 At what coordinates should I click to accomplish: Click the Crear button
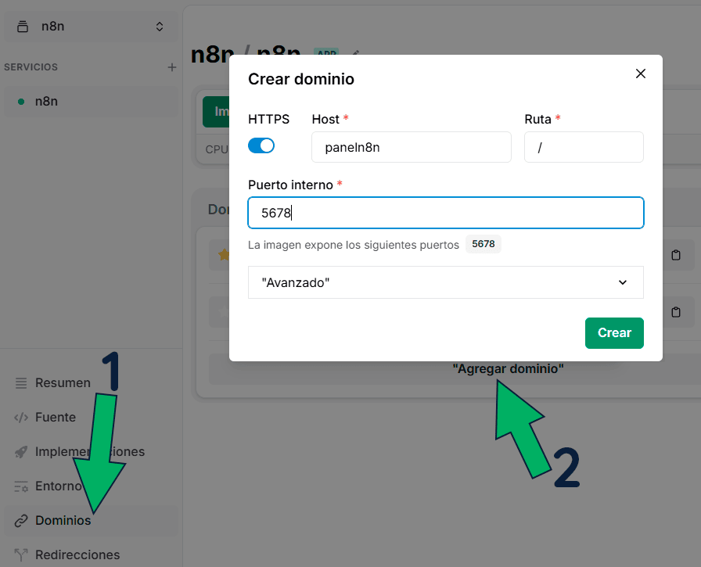click(x=614, y=332)
